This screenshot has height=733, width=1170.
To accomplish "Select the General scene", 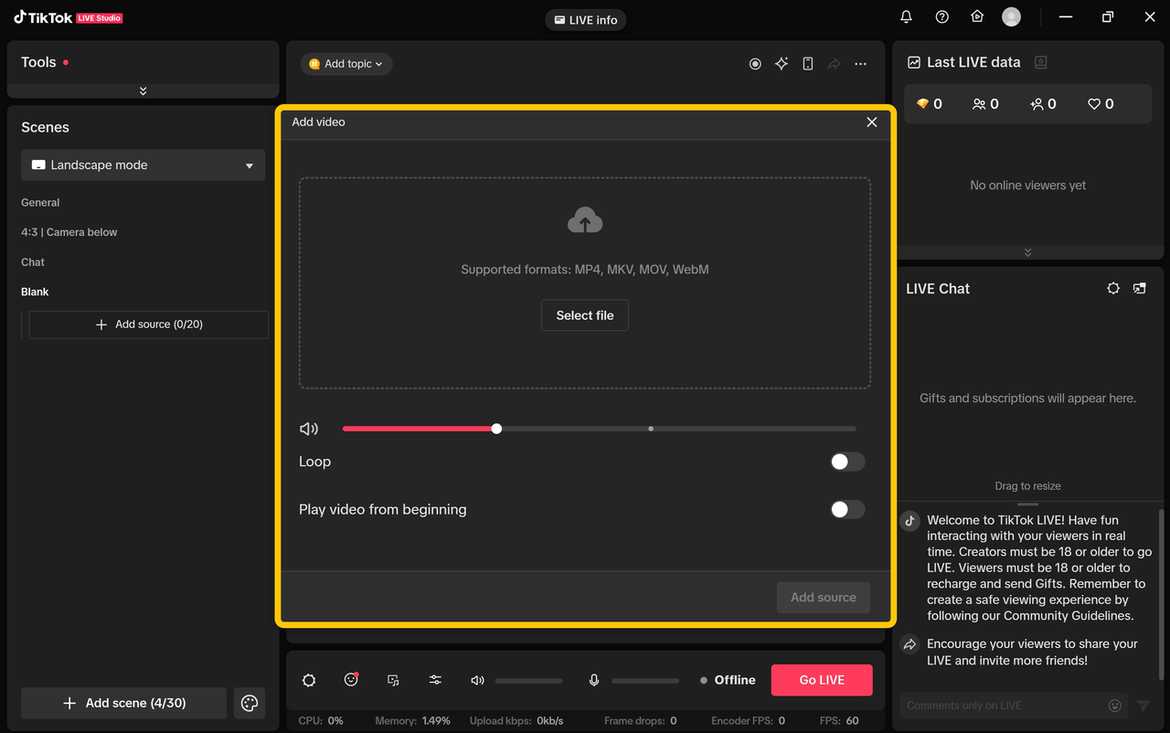I will (40, 203).
